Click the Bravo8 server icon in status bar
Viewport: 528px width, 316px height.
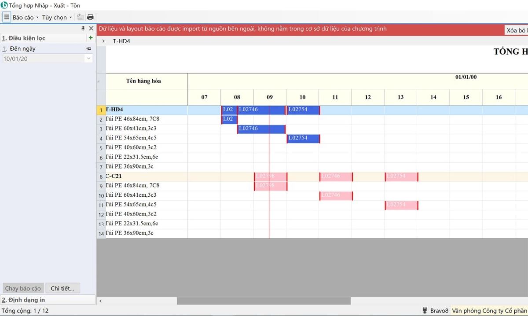click(x=425, y=311)
